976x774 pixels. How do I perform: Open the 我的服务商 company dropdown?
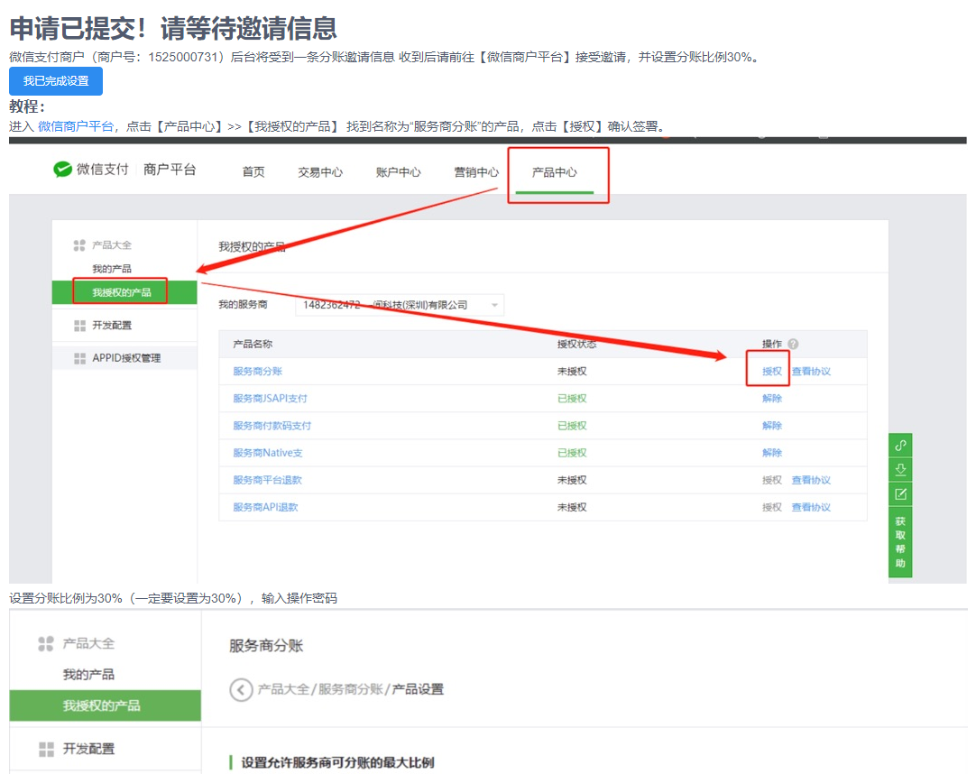tap(400, 305)
